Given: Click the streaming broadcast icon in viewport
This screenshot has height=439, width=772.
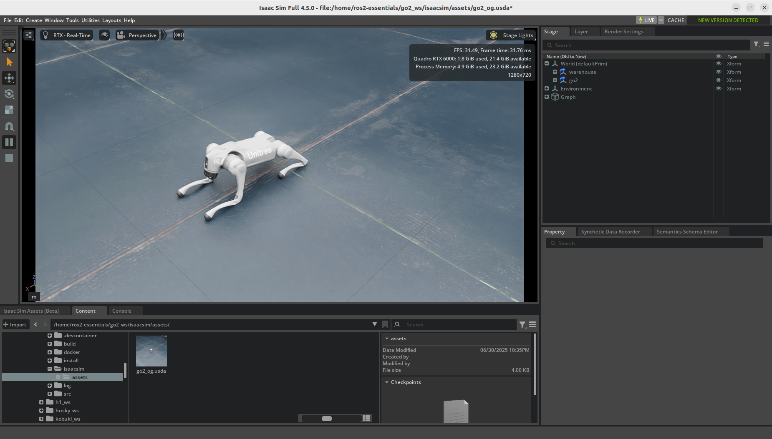Looking at the screenshot, I should coord(179,35).
